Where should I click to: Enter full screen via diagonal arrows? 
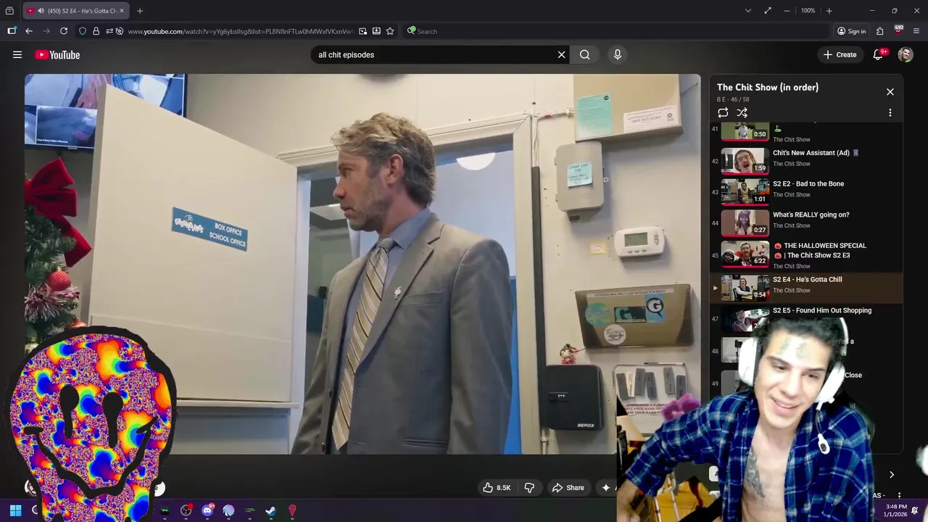pos(767,11)
